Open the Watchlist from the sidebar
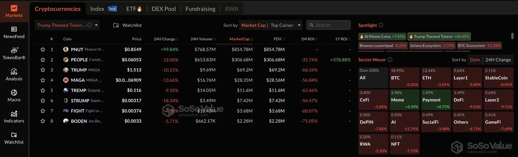 coord(14,138)
